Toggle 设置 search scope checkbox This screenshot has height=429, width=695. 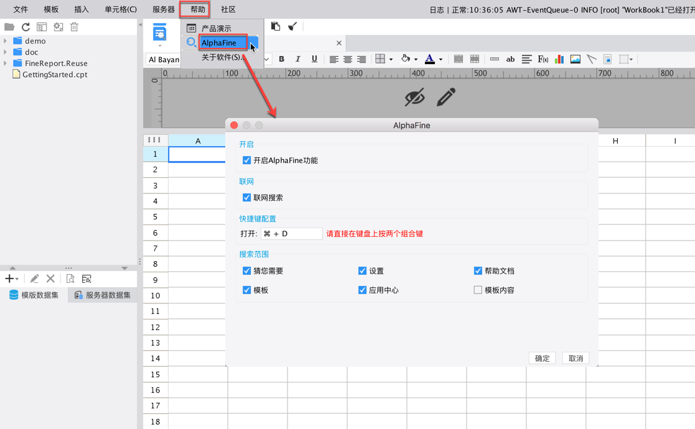pos(362,270)
